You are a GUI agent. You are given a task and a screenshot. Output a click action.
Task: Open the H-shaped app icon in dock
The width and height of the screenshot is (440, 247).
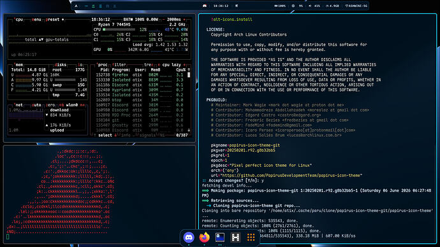(235, 237)
